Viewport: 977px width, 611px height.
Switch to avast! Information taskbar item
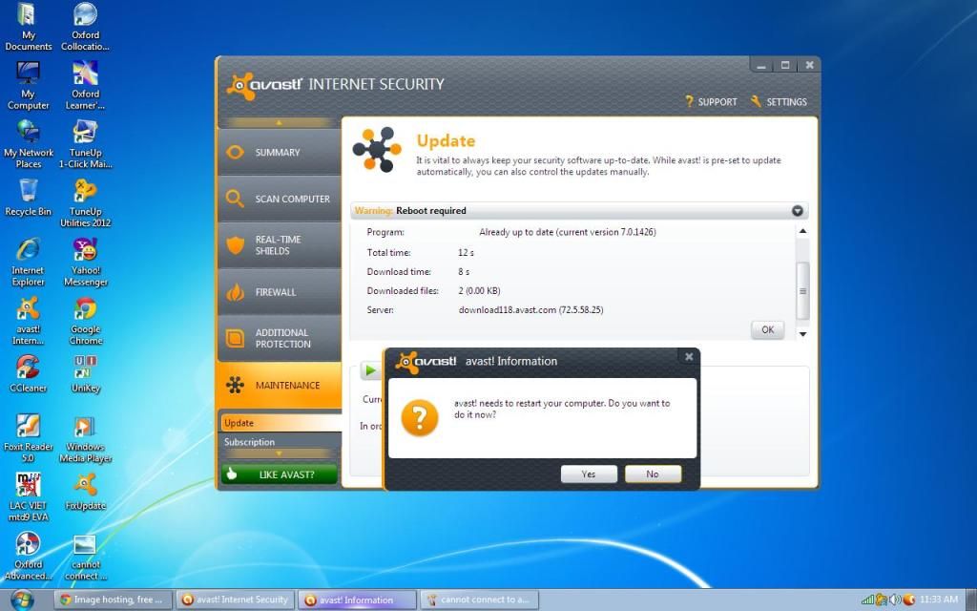(357, 600)
